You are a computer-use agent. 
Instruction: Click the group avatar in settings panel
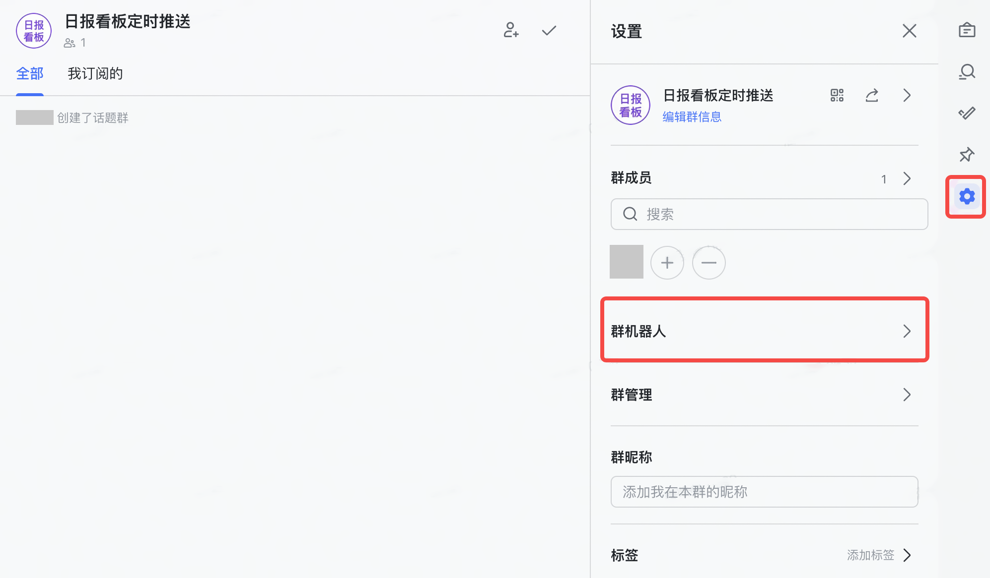tap(631, 105)
